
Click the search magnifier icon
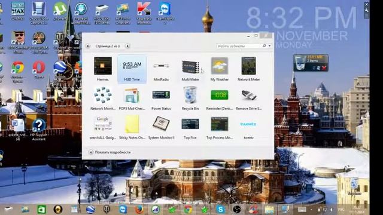pyautogui.click(x=264, y=45)
